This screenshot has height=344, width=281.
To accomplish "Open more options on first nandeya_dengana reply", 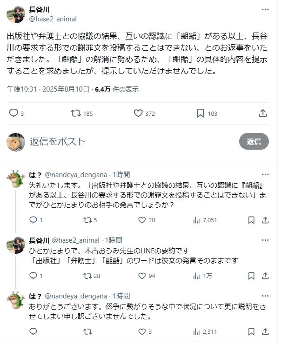I will [x=265, y=175].
